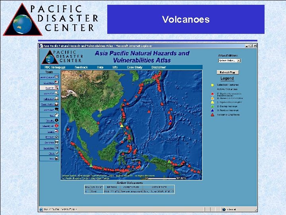
Task: Minimize the Internet Explorer window
Action: click(247, 46)
